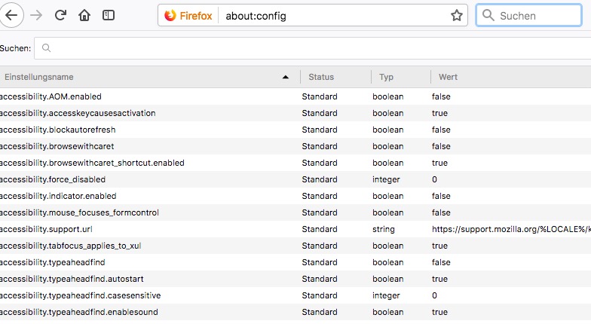This screenshot has width=591, height=324.
Task: Focus the about:config address bar
Action: [332, 15]
